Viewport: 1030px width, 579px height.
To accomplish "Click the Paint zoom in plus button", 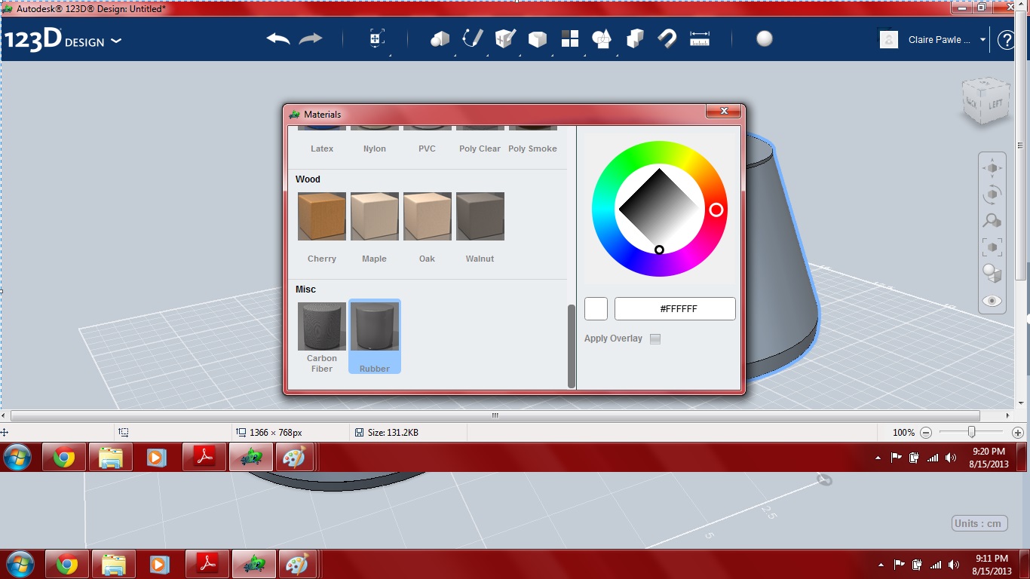I will pyautogui.click(x=1017, y=433).
